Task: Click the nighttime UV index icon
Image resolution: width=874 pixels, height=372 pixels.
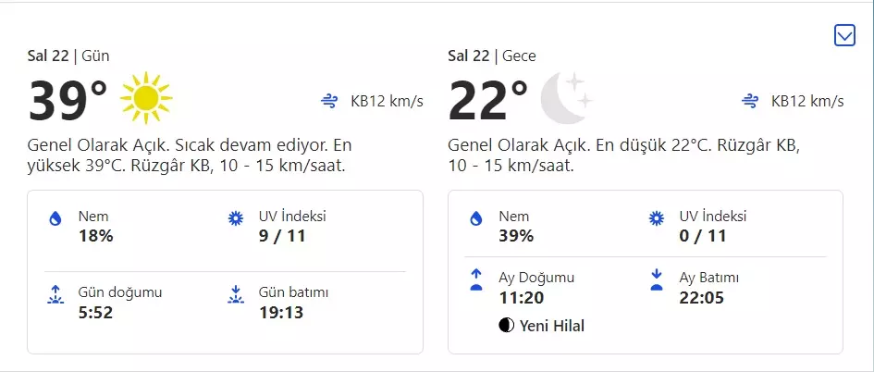Action: [657, 218]
